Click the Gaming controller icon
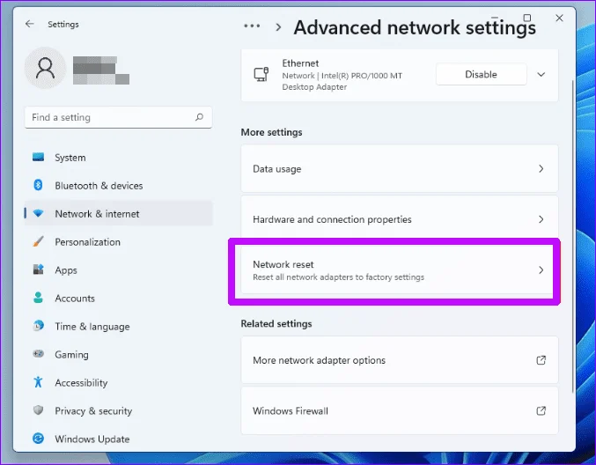This screenshot has height=465, width=596. [x=38, y=354]
